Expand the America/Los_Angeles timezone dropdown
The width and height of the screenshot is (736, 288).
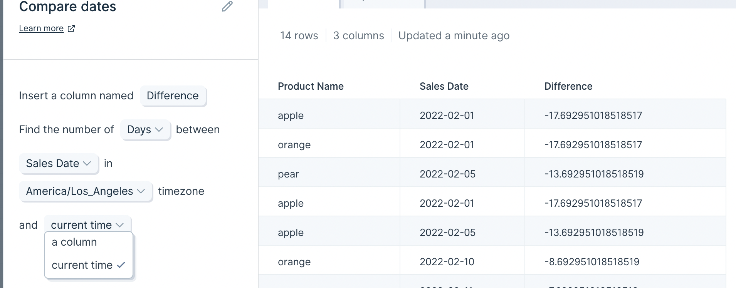(x=86, y=191)
